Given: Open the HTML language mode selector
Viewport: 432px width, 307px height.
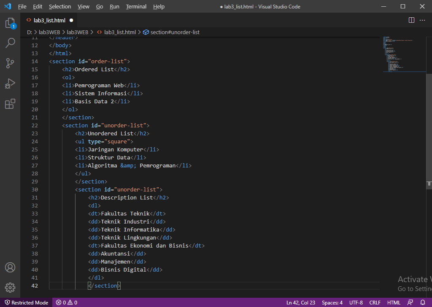Looking at the screenshot, I should point(393,302).
